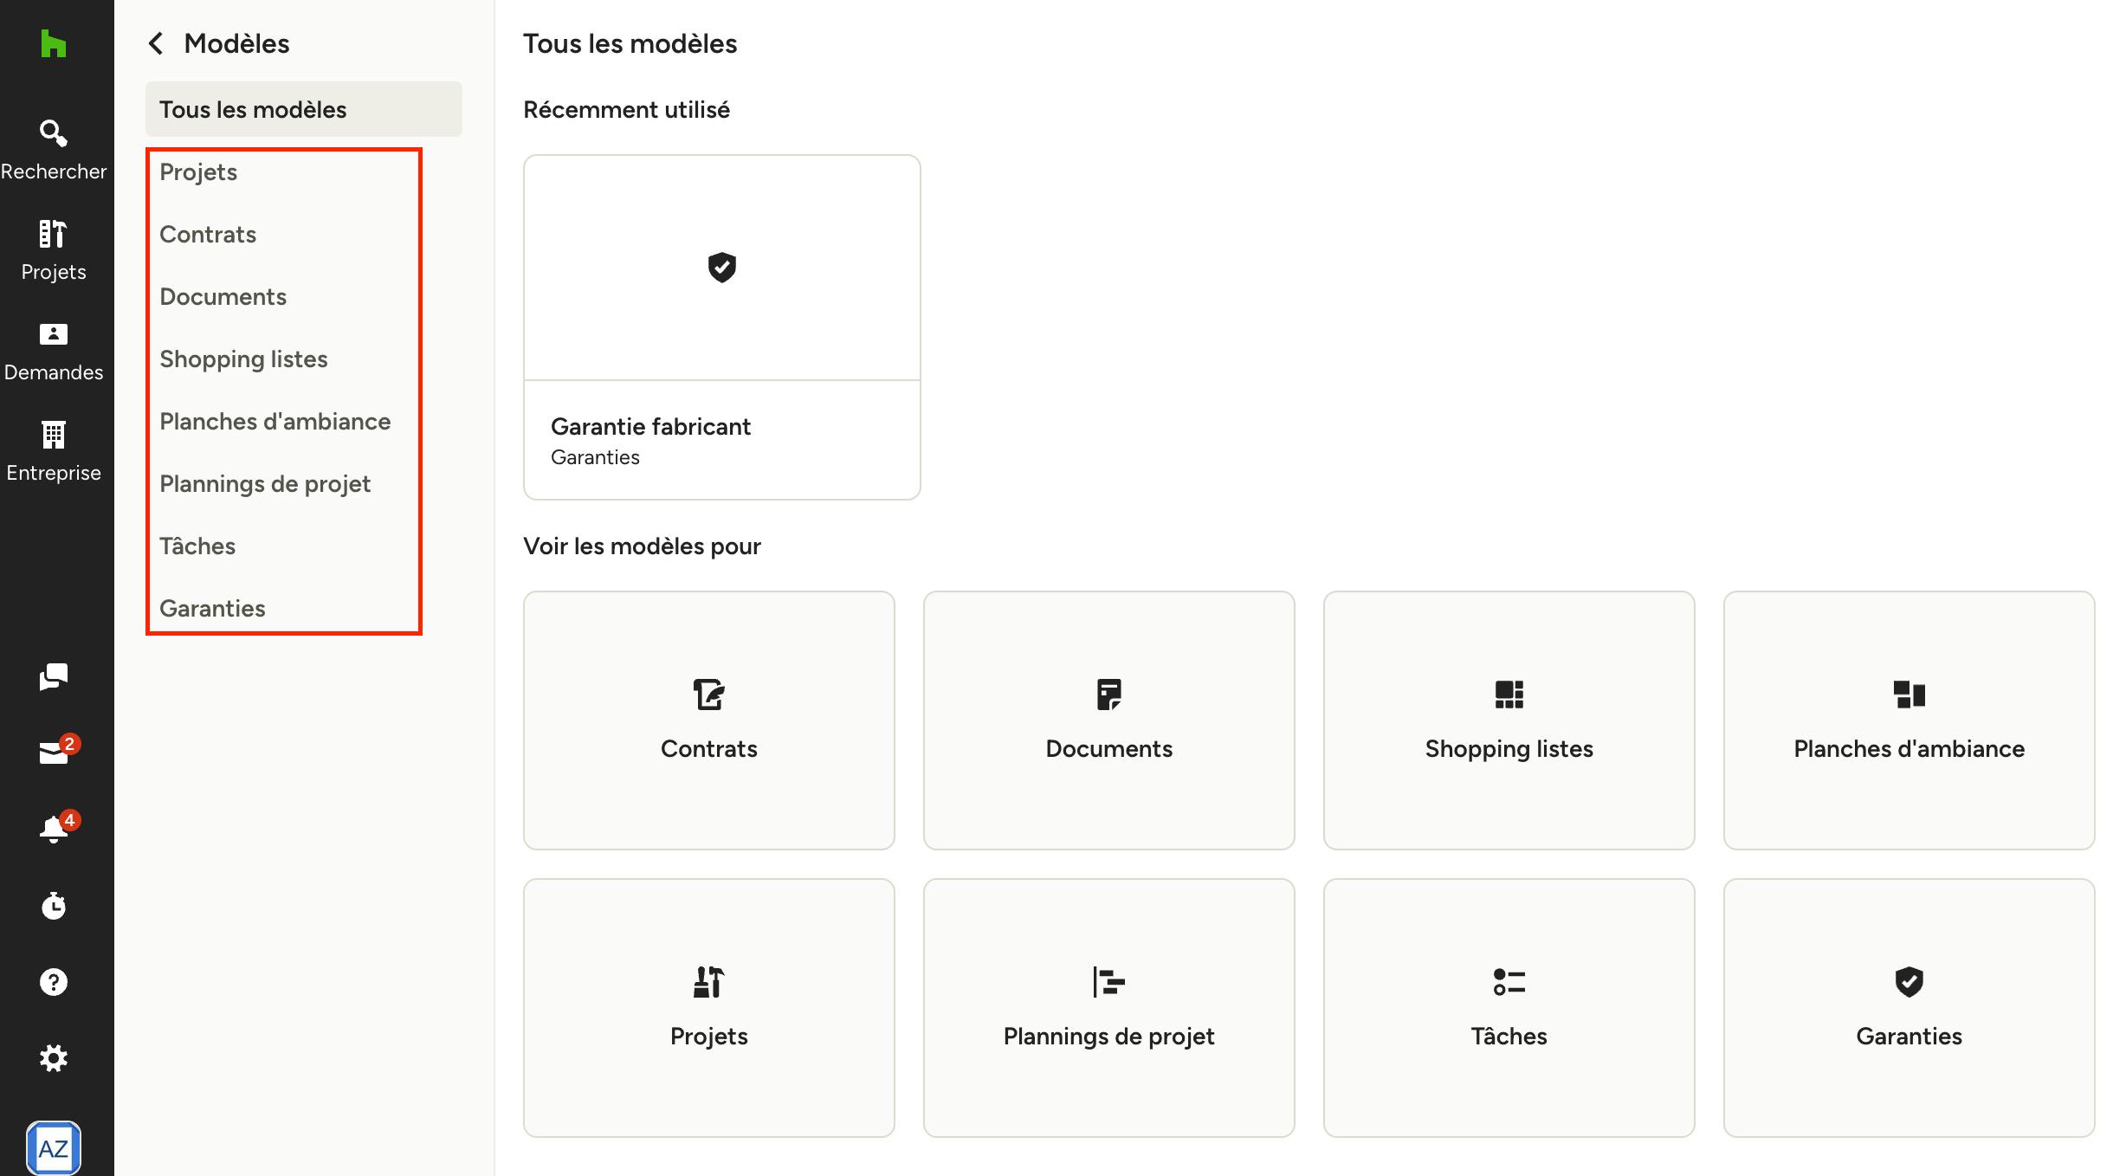2113x1176 pixels.
Task: Click the Houzz logo at top
Action: pos(54,43)
